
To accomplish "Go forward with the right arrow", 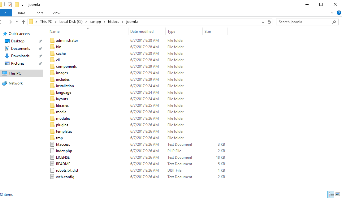I will (x=10, y=22).
